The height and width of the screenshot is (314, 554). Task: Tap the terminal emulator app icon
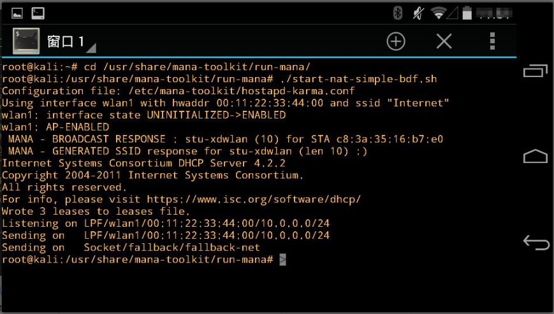(x=26, y=41)
